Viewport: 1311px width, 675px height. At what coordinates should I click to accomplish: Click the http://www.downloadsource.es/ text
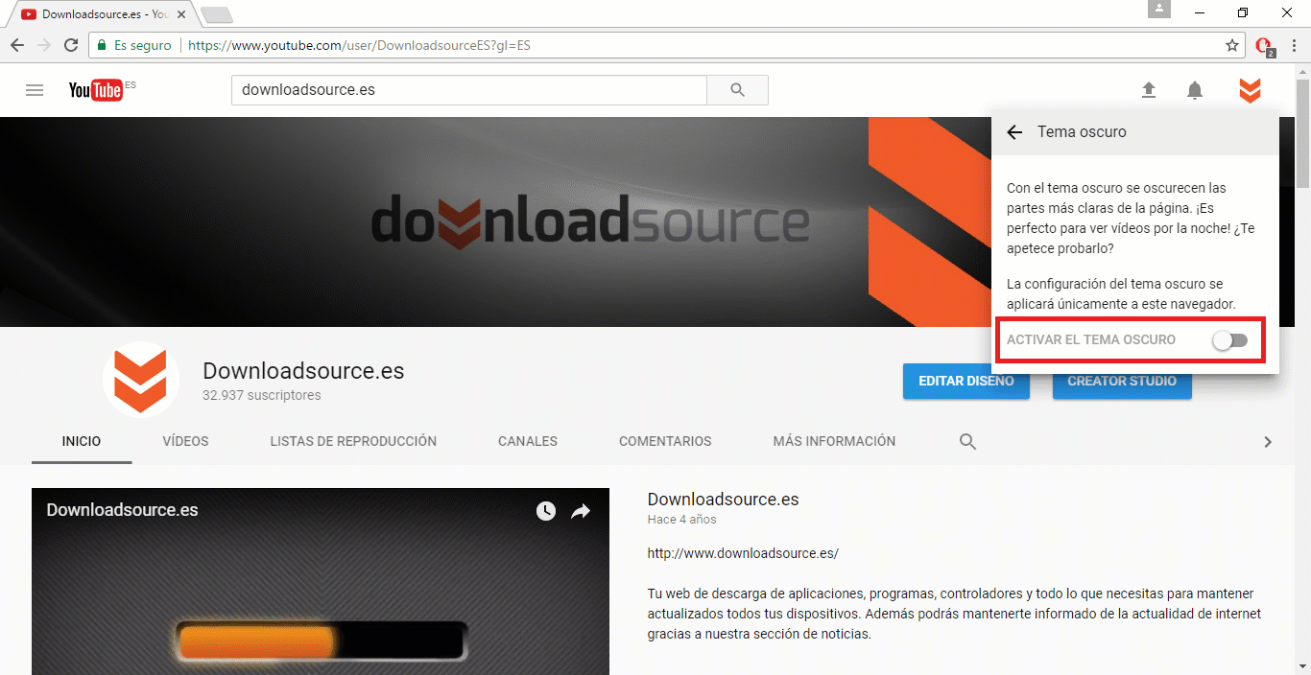[744, 553]
